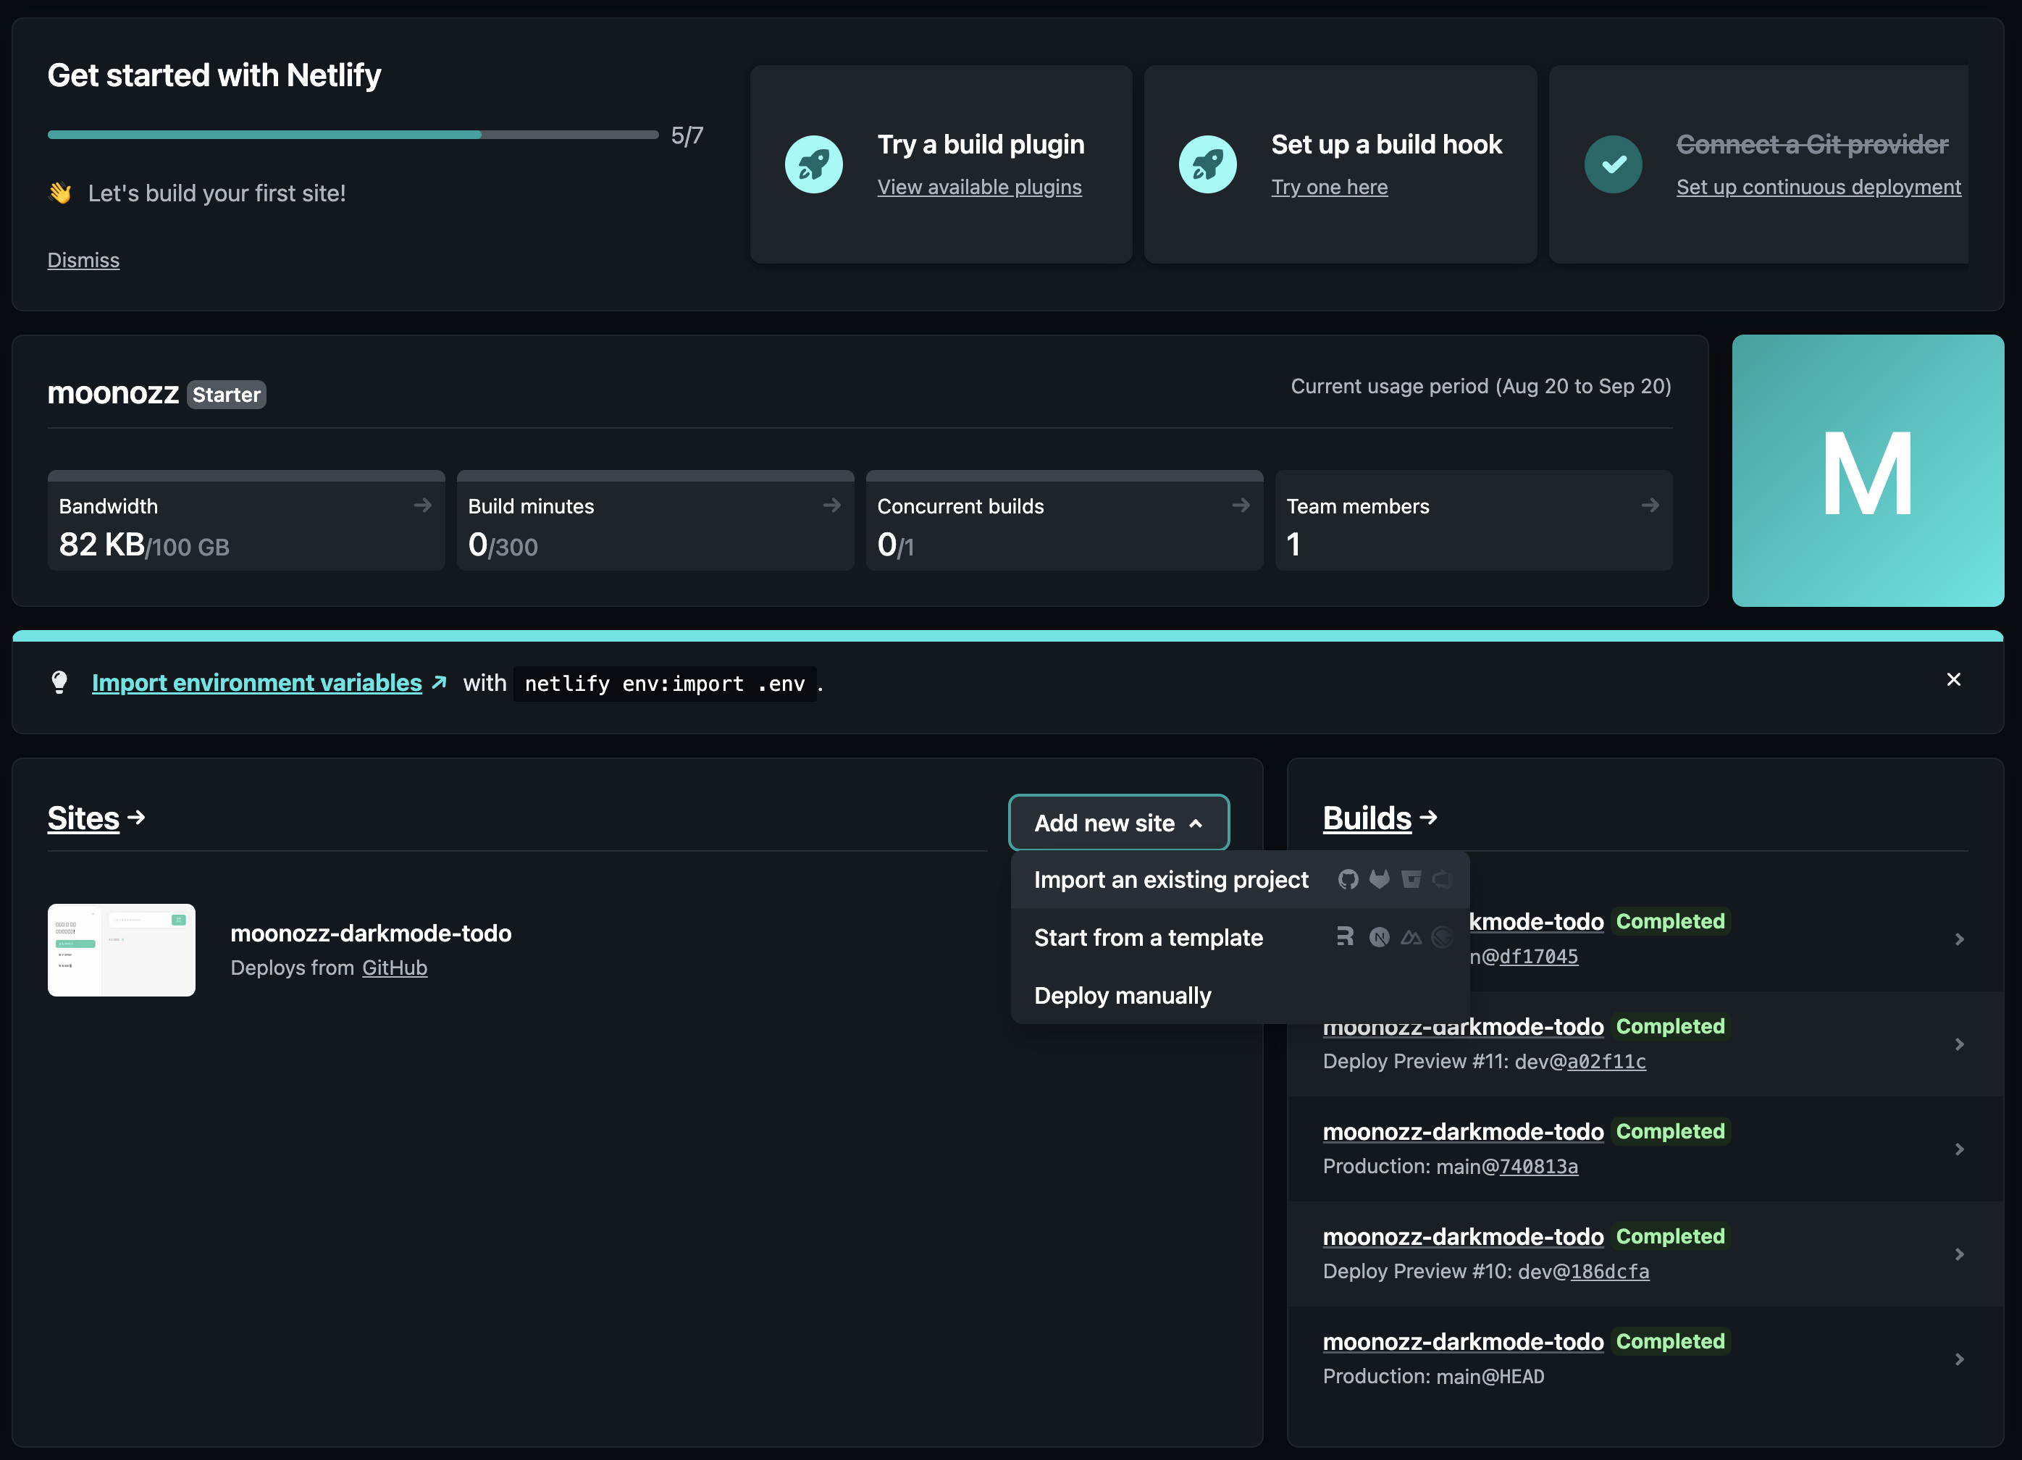Collapse the Add new site dropdown
The image size is (2022, 1460).
(x=1118, y=823)
